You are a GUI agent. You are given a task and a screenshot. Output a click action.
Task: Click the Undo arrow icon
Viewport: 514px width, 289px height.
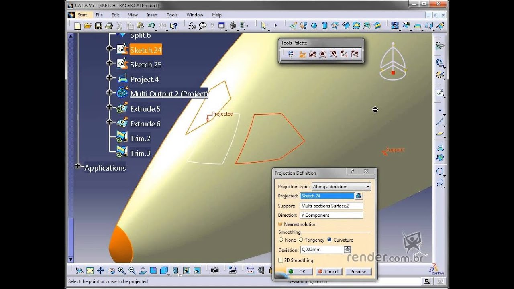tap(151, 26)
